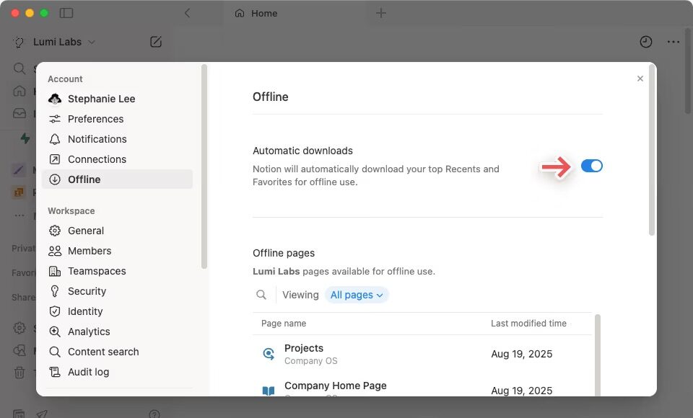Open the Projects offline page row
693x418 pixels.
click(x=422, y=354)
